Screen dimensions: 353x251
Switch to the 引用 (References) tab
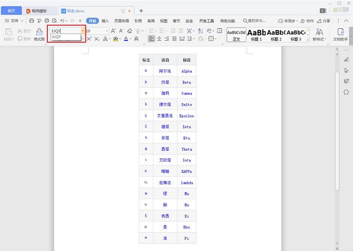click(x=138, y=21)
